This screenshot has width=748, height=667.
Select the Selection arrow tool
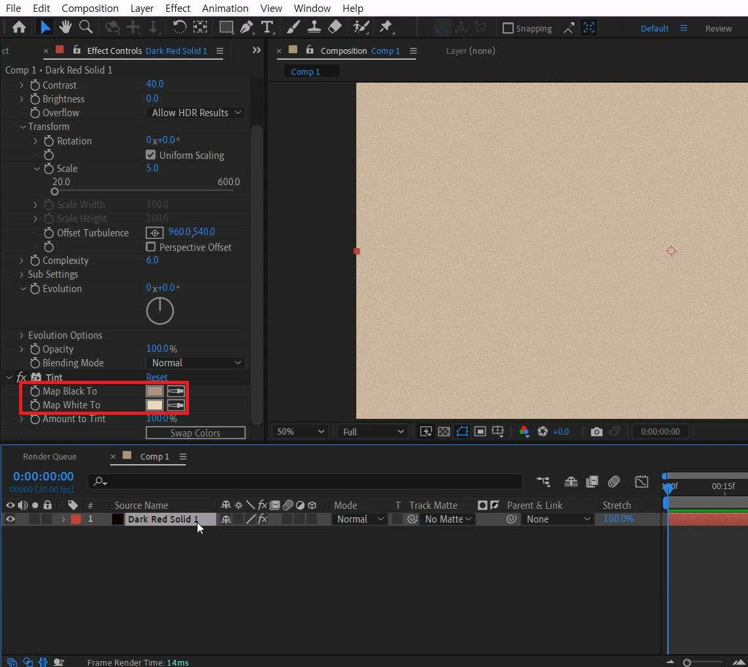[x=45, y=27]
